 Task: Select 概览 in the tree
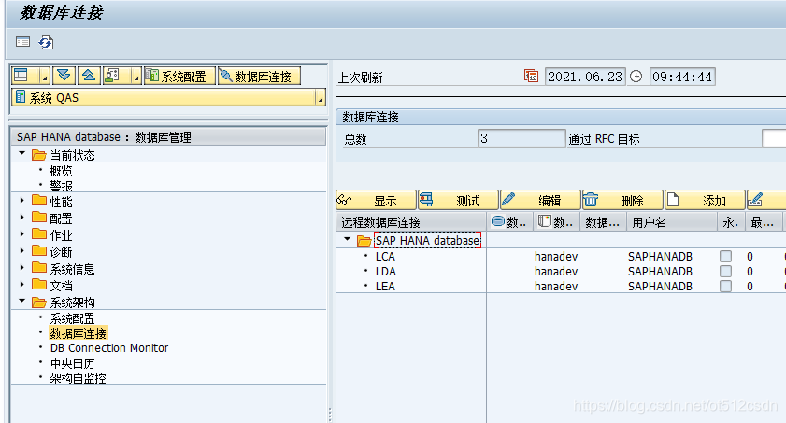61,171
